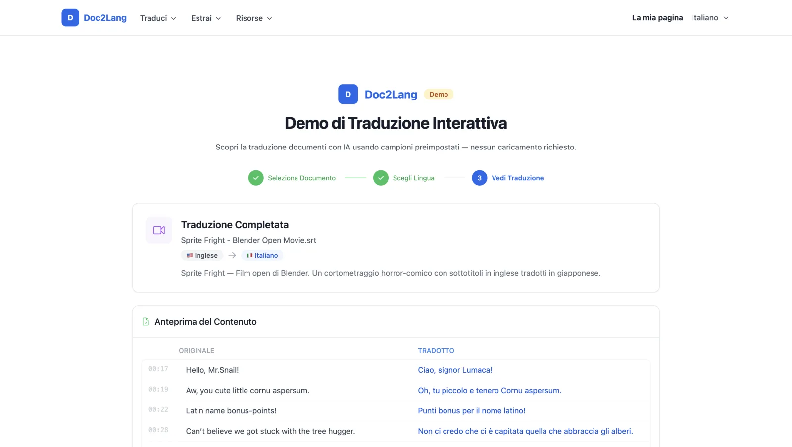Go to La mia pagina

point(657,18)
